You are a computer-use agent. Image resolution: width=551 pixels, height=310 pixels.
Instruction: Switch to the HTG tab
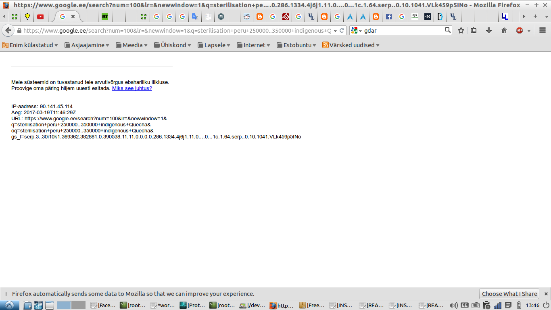tap(428, 17)
